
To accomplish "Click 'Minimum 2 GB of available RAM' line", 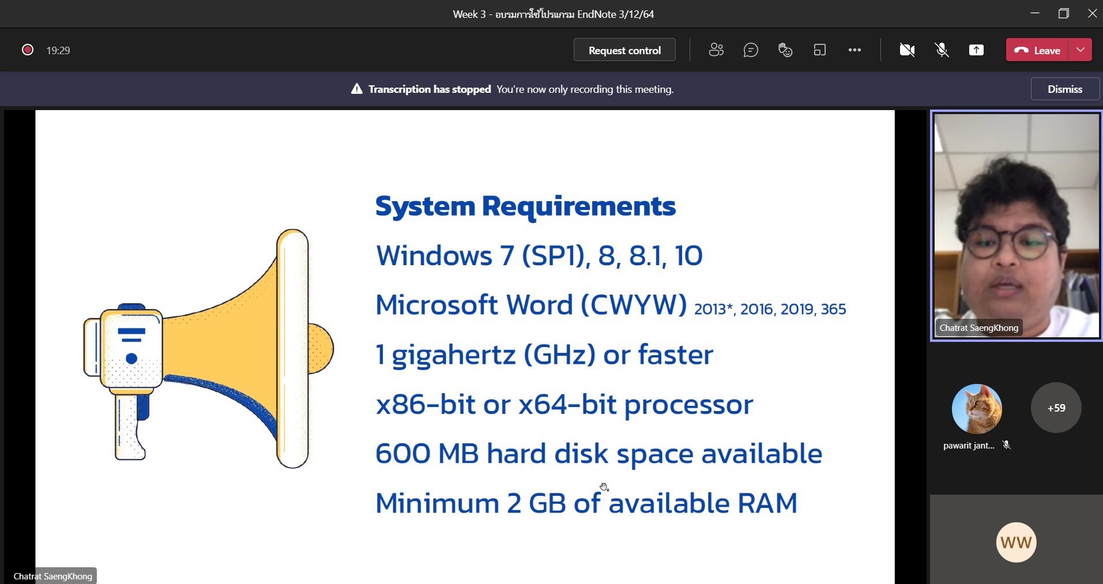I will 586,503.
